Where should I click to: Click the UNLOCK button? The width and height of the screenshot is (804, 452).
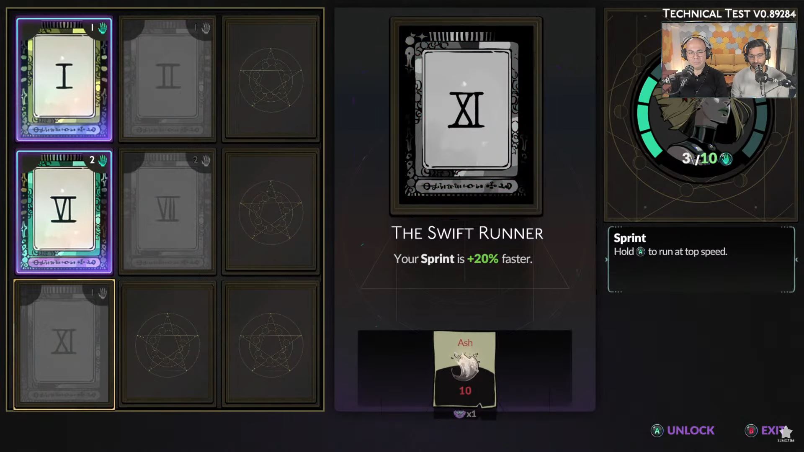[x=683, y=431]
